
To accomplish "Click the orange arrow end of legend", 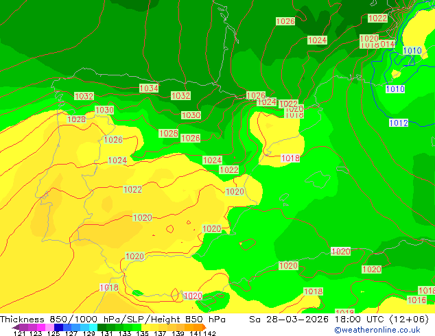I will click(204, 327).
